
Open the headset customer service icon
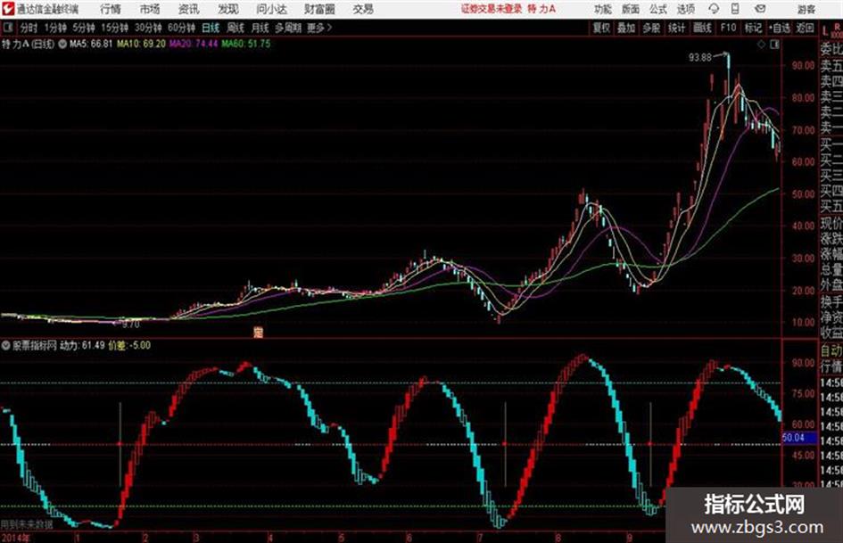tap(714, 9)
